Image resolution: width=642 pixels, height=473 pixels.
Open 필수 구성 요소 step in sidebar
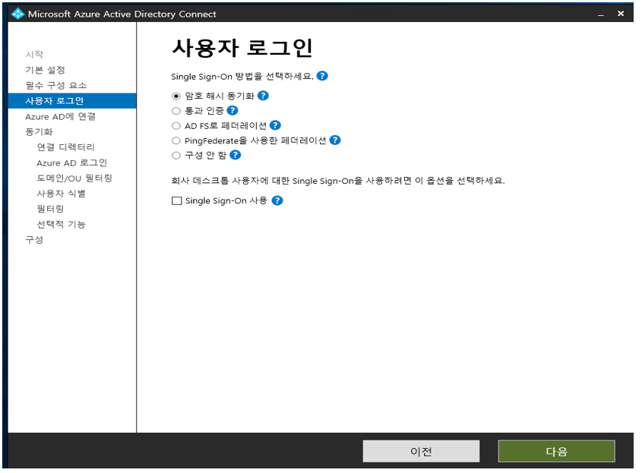[x=56, y=86]
